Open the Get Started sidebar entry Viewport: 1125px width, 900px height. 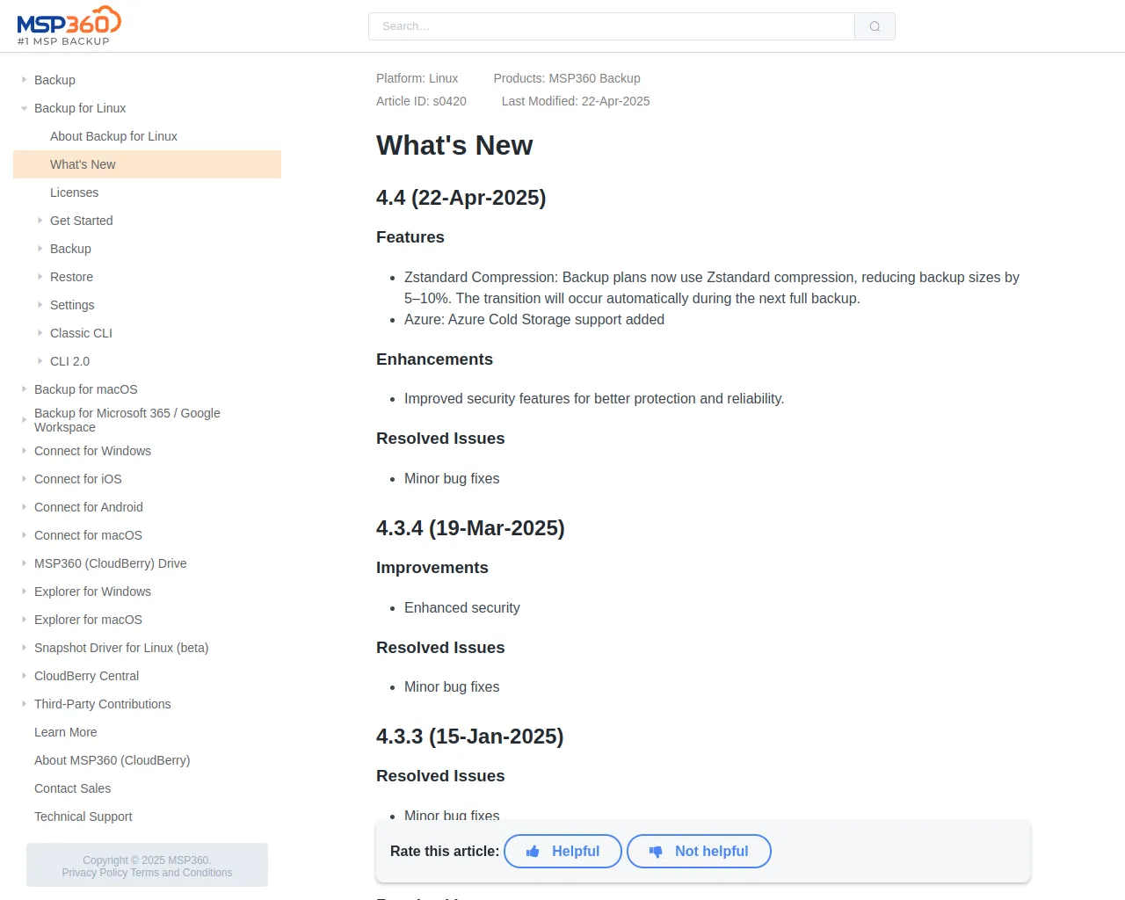(x=81, y=221)
